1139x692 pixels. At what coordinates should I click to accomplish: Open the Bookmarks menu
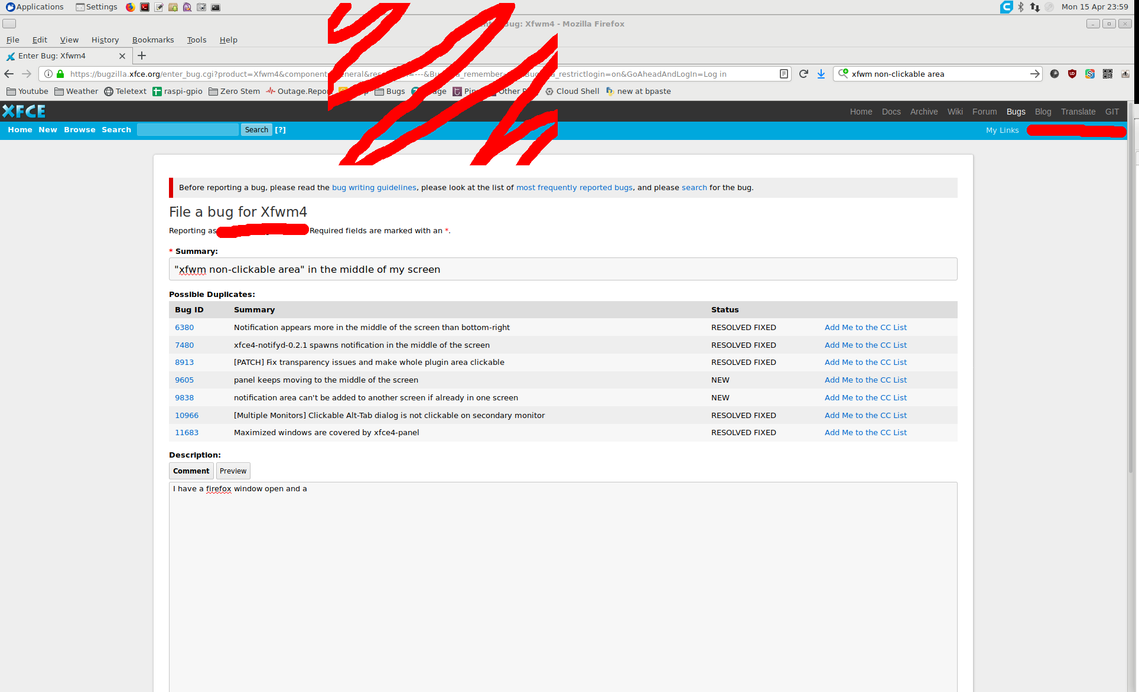153,40
